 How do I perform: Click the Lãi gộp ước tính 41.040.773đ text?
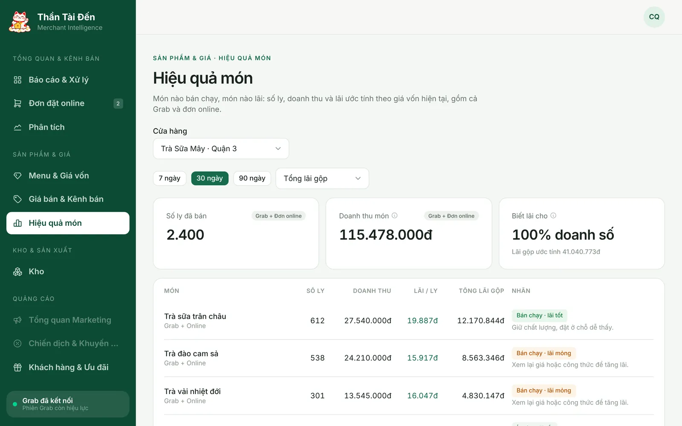[x=556, y=252]
